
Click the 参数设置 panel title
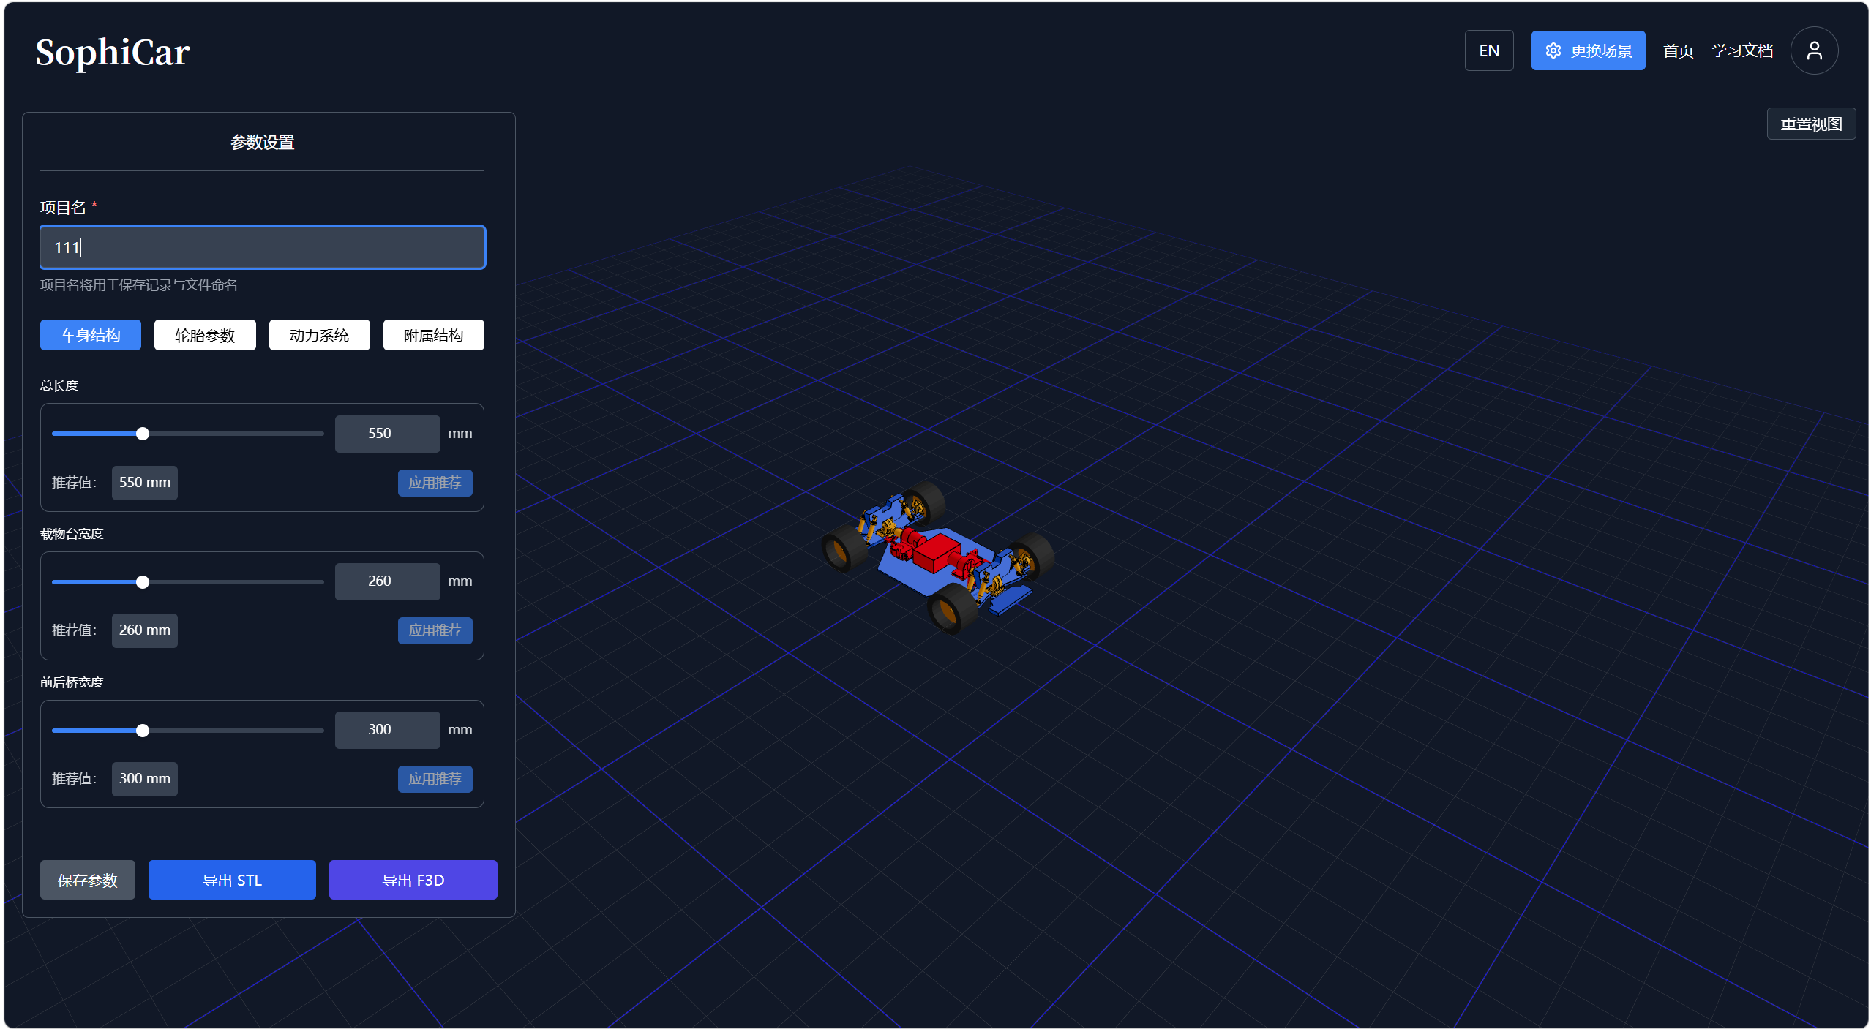point(263,143)
